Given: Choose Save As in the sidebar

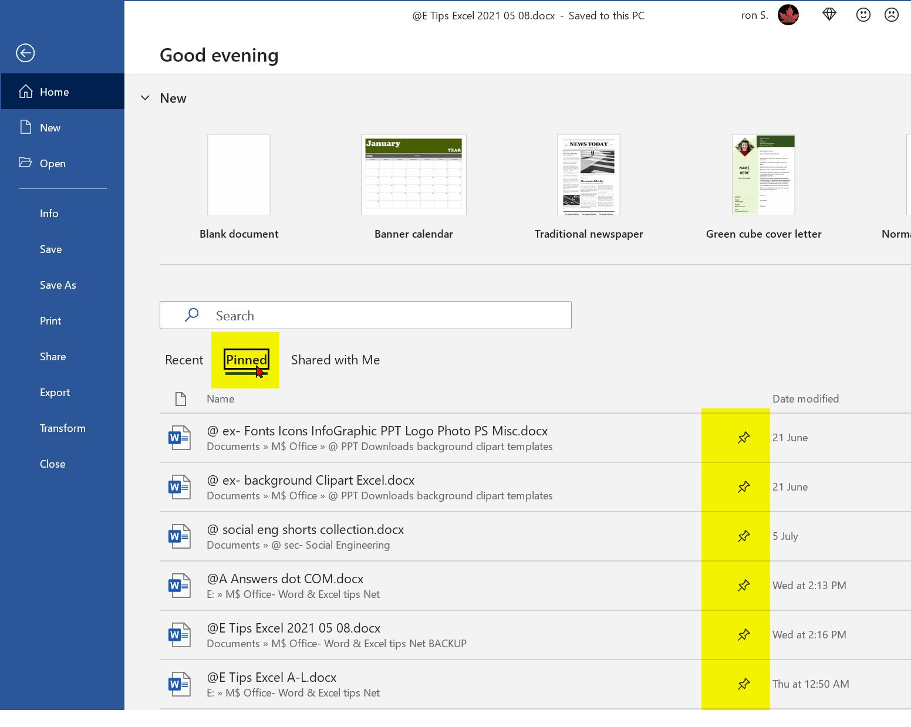Looking at the screenshot, I should [x=62, y=285].
